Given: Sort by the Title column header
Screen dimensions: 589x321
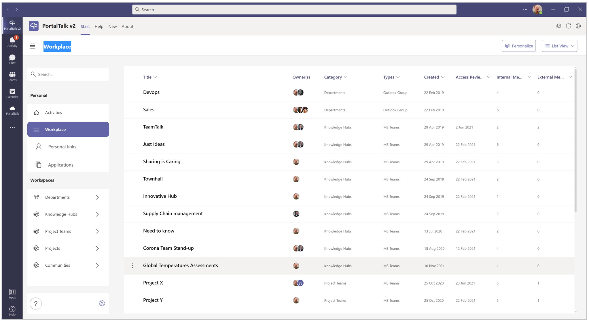Looking at the screenshot, I should 150,77.
